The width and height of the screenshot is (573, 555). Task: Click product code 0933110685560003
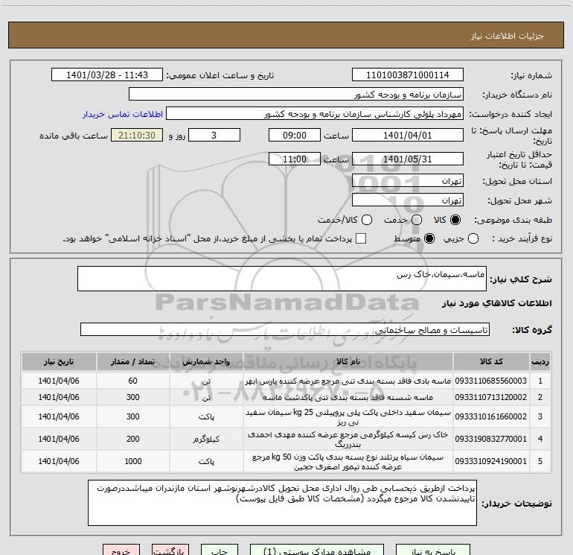491,381
